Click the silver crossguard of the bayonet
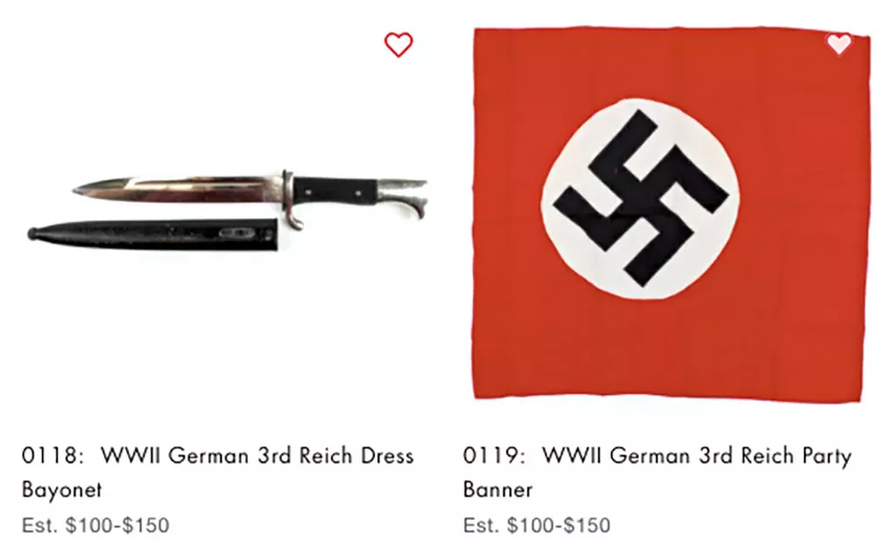 point(290,200)
